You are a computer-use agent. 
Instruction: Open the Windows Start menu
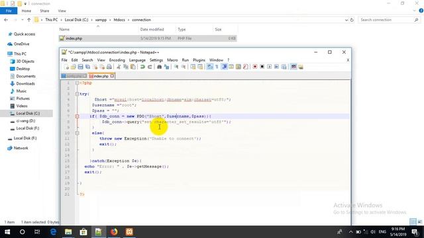(x=7, y=232)
